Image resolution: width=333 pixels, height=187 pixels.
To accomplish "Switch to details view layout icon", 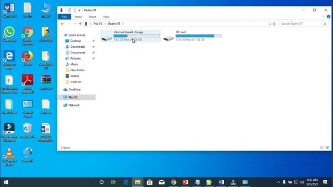I will (322, 148).
